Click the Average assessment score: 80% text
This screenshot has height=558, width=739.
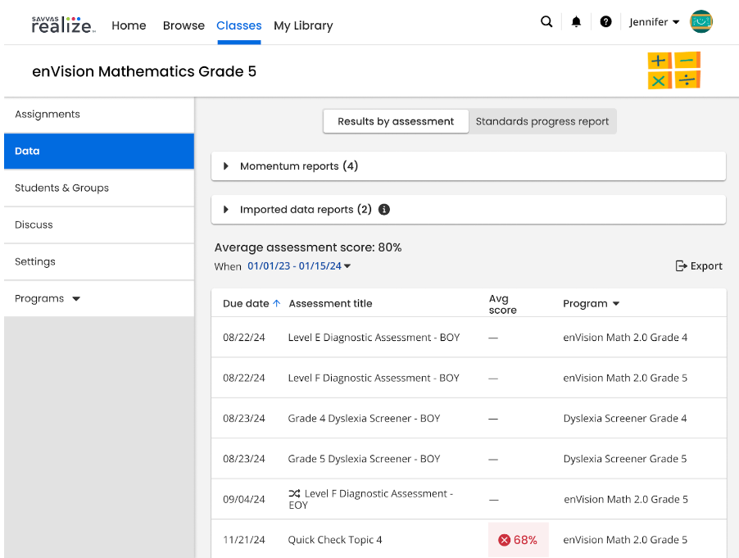pyautogui.click(x=308, y=247)
